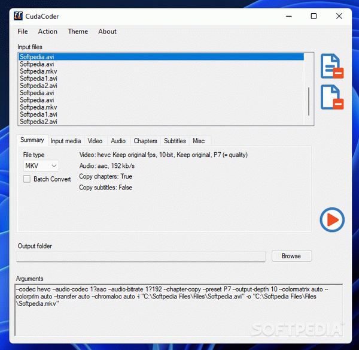
Task: Close the CudaCoder window
Action: coord(339,16)
